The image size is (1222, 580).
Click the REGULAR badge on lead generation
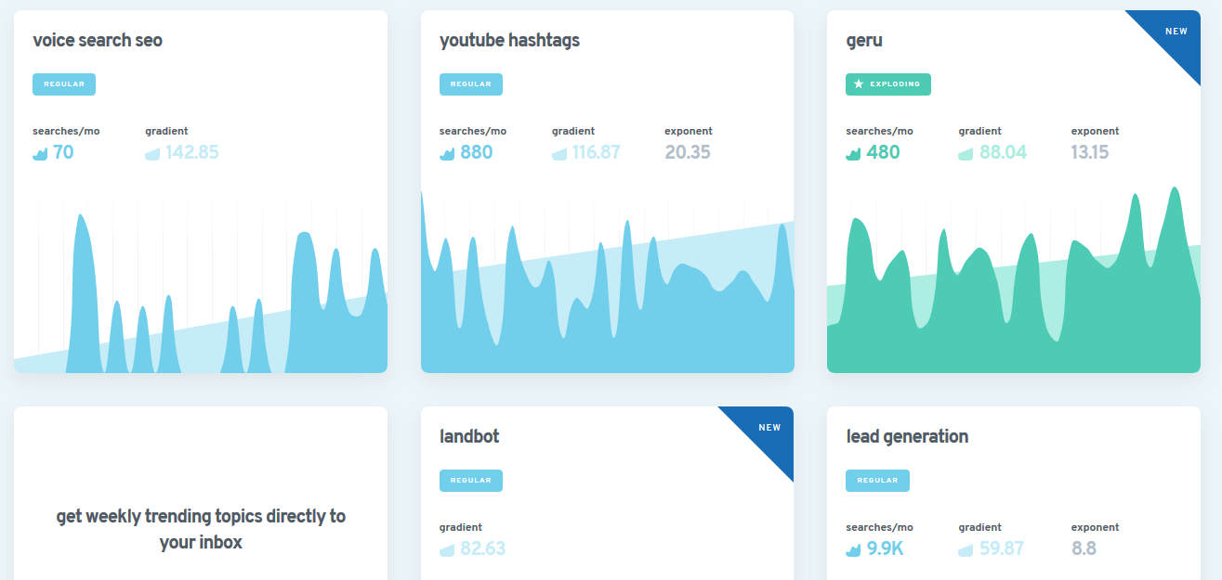point(877,481)
